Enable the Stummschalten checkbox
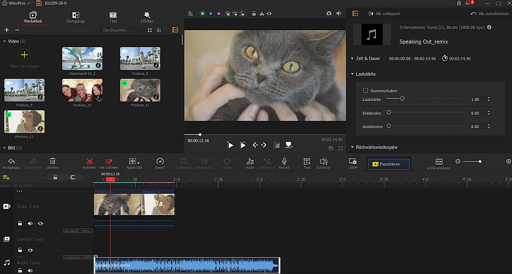Viewport: 512px width, 274px height. 365,91
